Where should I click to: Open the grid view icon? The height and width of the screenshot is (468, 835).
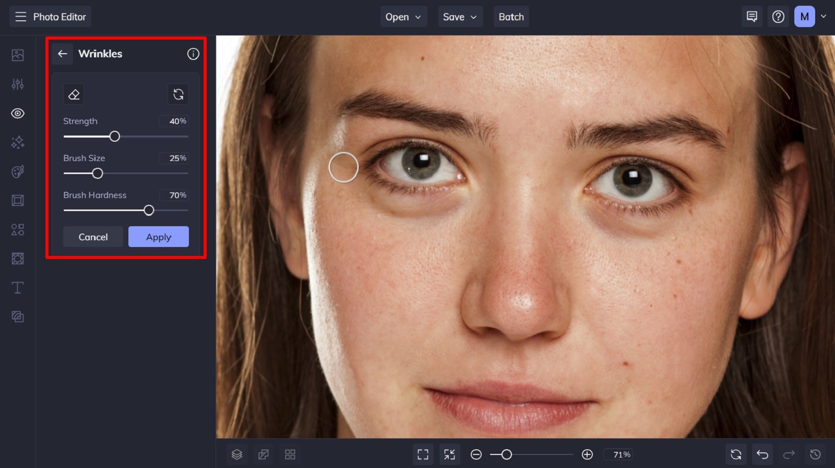290,454
